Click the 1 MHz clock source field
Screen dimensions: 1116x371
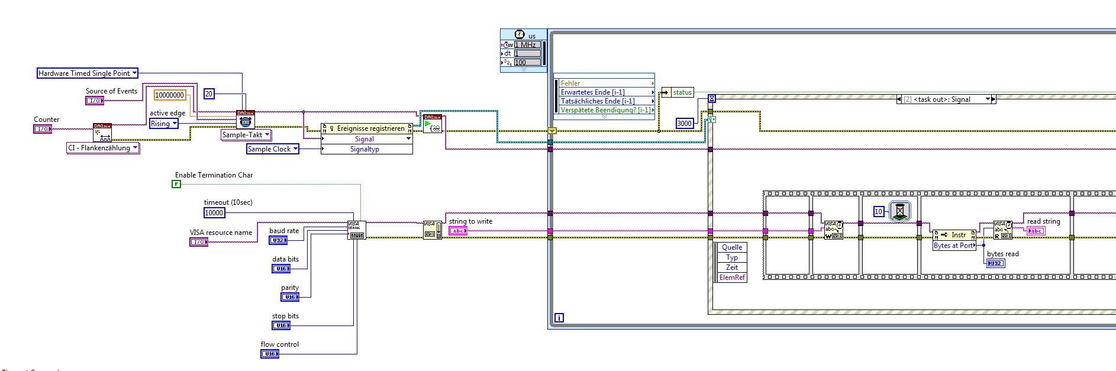pyautogui.click(x=527, y=45)
